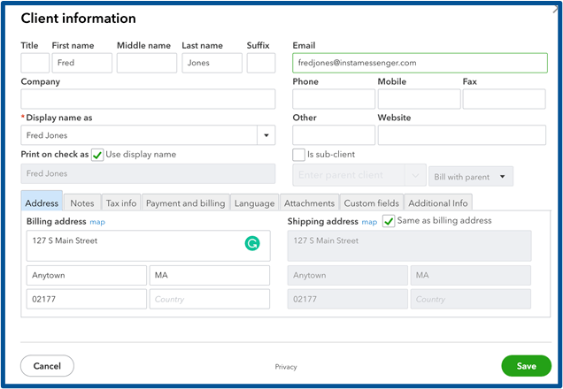Click the Display name as text box
Image resolution: width=563 pixels, height=389 pixels.
(x=139, y=135)
